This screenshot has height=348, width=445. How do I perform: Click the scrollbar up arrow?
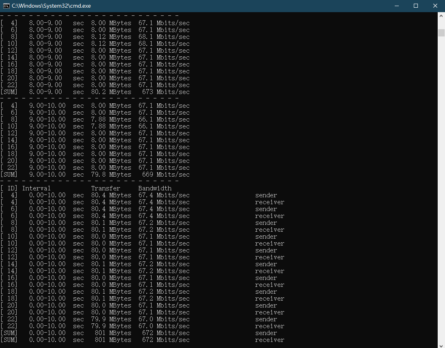coord(441,16)
